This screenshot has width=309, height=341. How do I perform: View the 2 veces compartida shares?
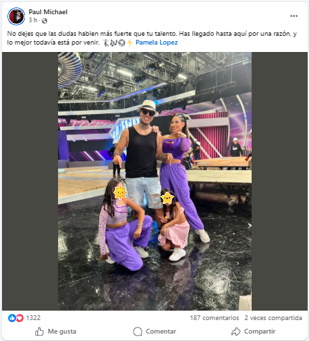[273, 318]
